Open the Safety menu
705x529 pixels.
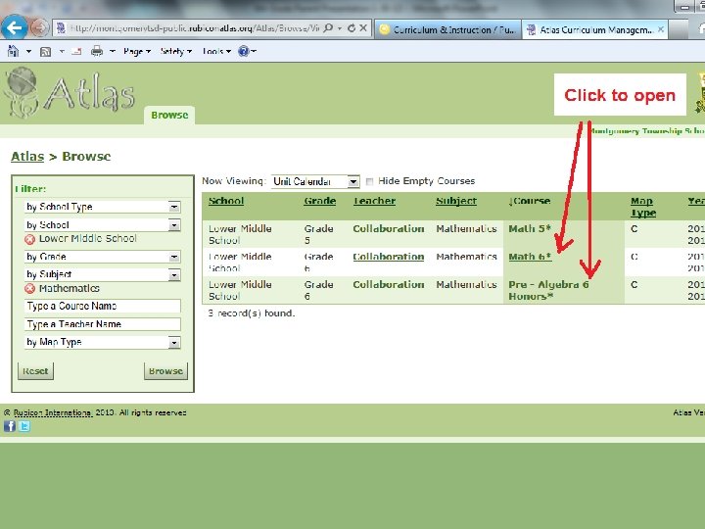[x=176, y=51]
